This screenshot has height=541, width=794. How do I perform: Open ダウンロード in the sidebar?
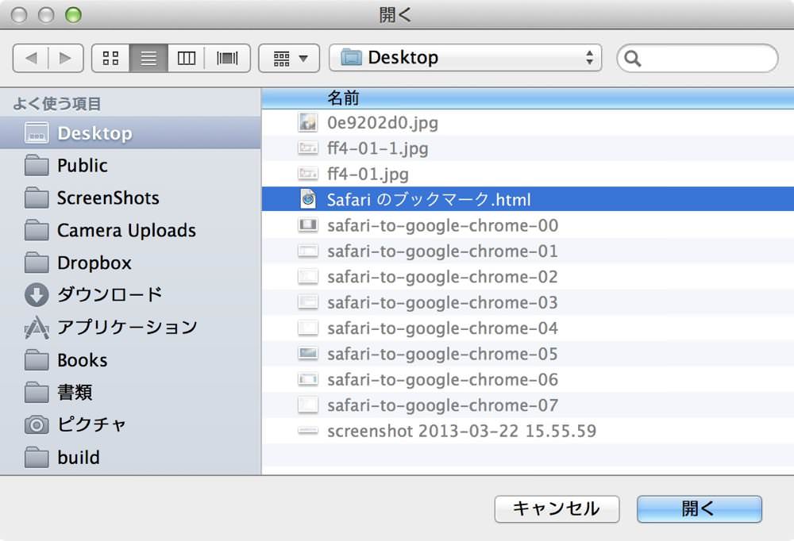tap(131, 294)
